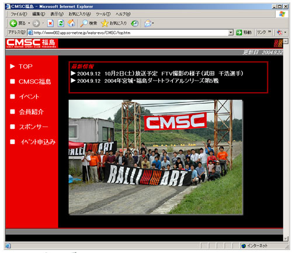Expand the Mail button dropdown arrow
The width and height of the screenshot is (292, 253).
(153, 23)
